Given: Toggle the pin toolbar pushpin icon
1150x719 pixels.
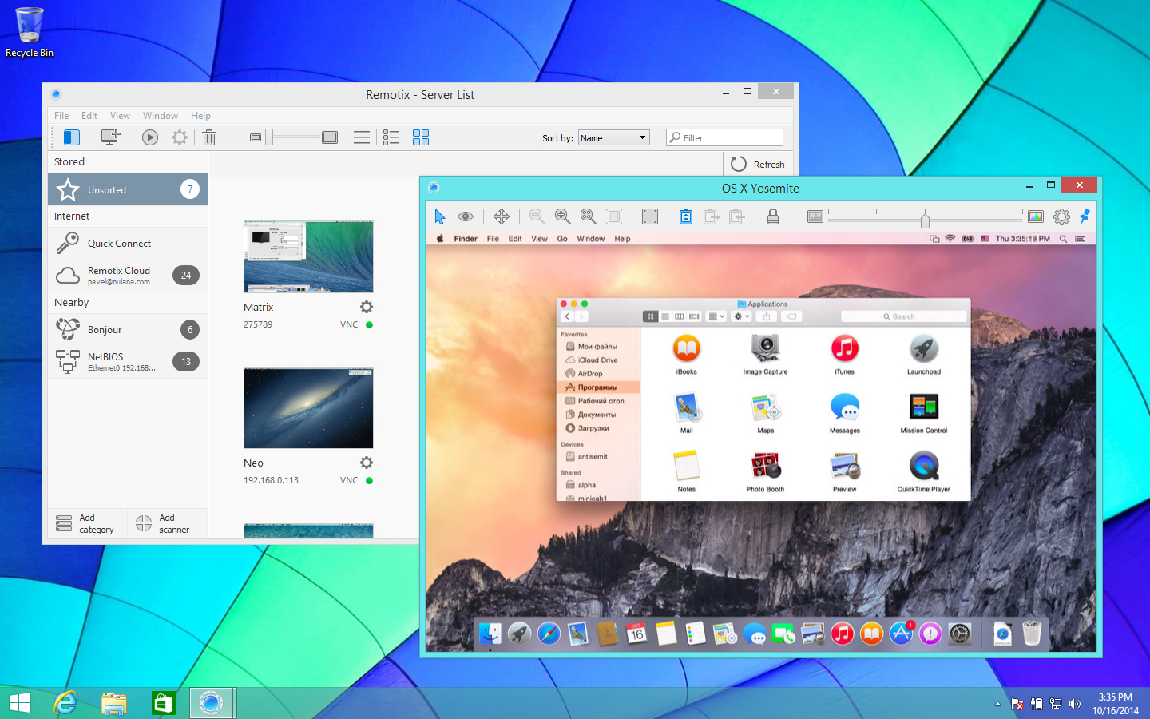Looking at the screenshot, I should 1085,216.
